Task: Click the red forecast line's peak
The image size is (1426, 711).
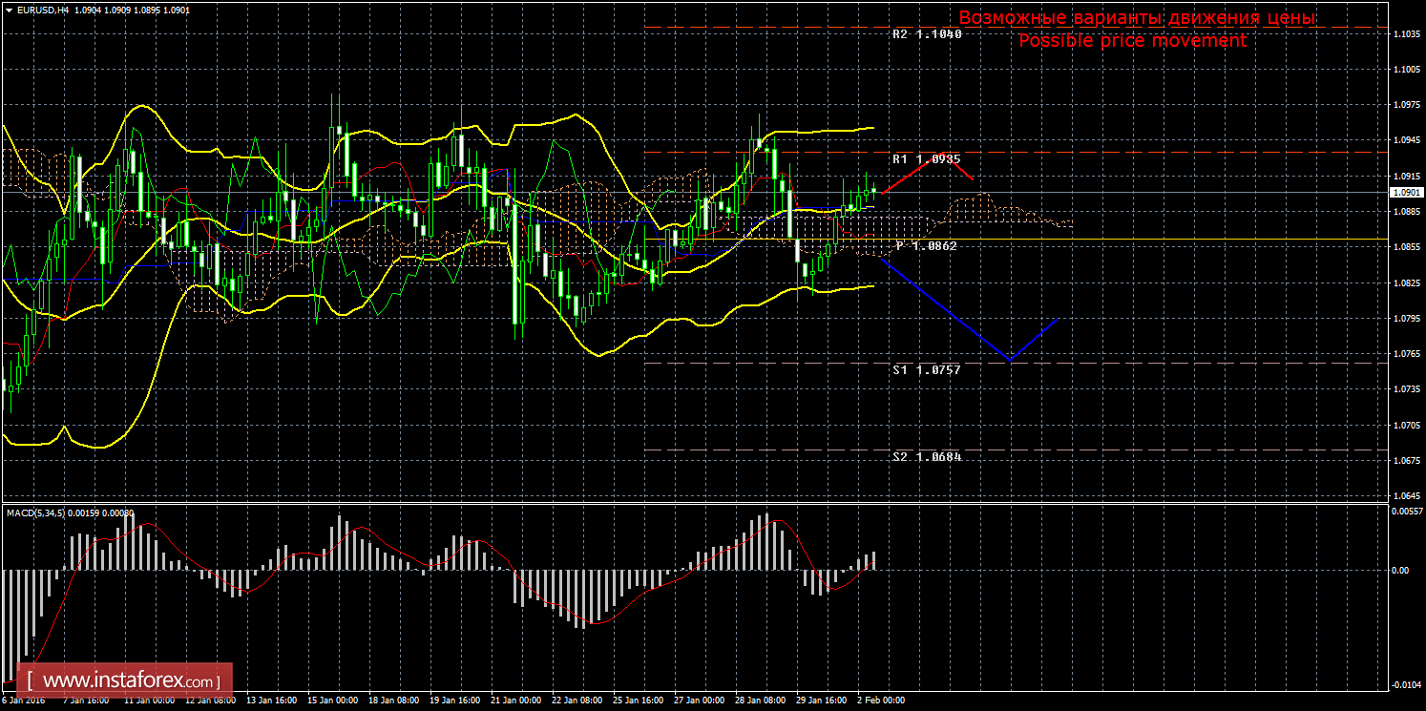Action: pyautogui.click(x=943, y=155)
